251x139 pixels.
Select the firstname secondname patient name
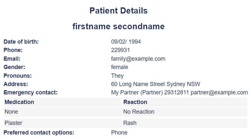pos(119,26)
